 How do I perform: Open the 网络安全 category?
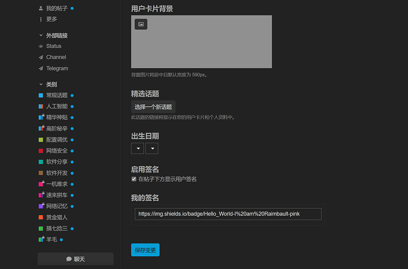[x=57, y=150]
